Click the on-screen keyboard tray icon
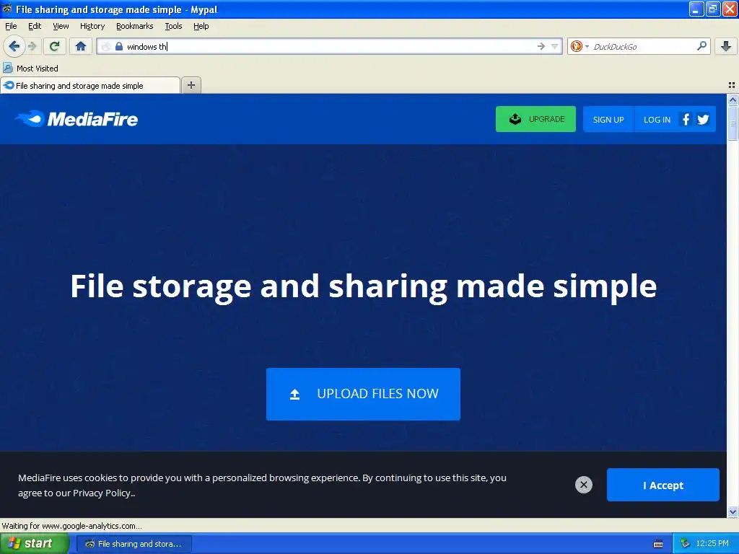Viewport: 739px width, 554px height. tap(658, 544)
